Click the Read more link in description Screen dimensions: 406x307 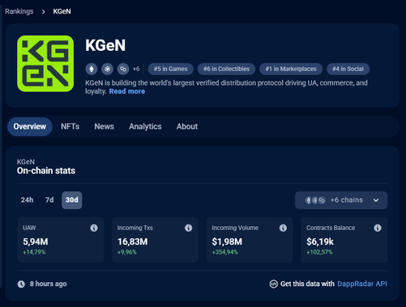point(127,91)
